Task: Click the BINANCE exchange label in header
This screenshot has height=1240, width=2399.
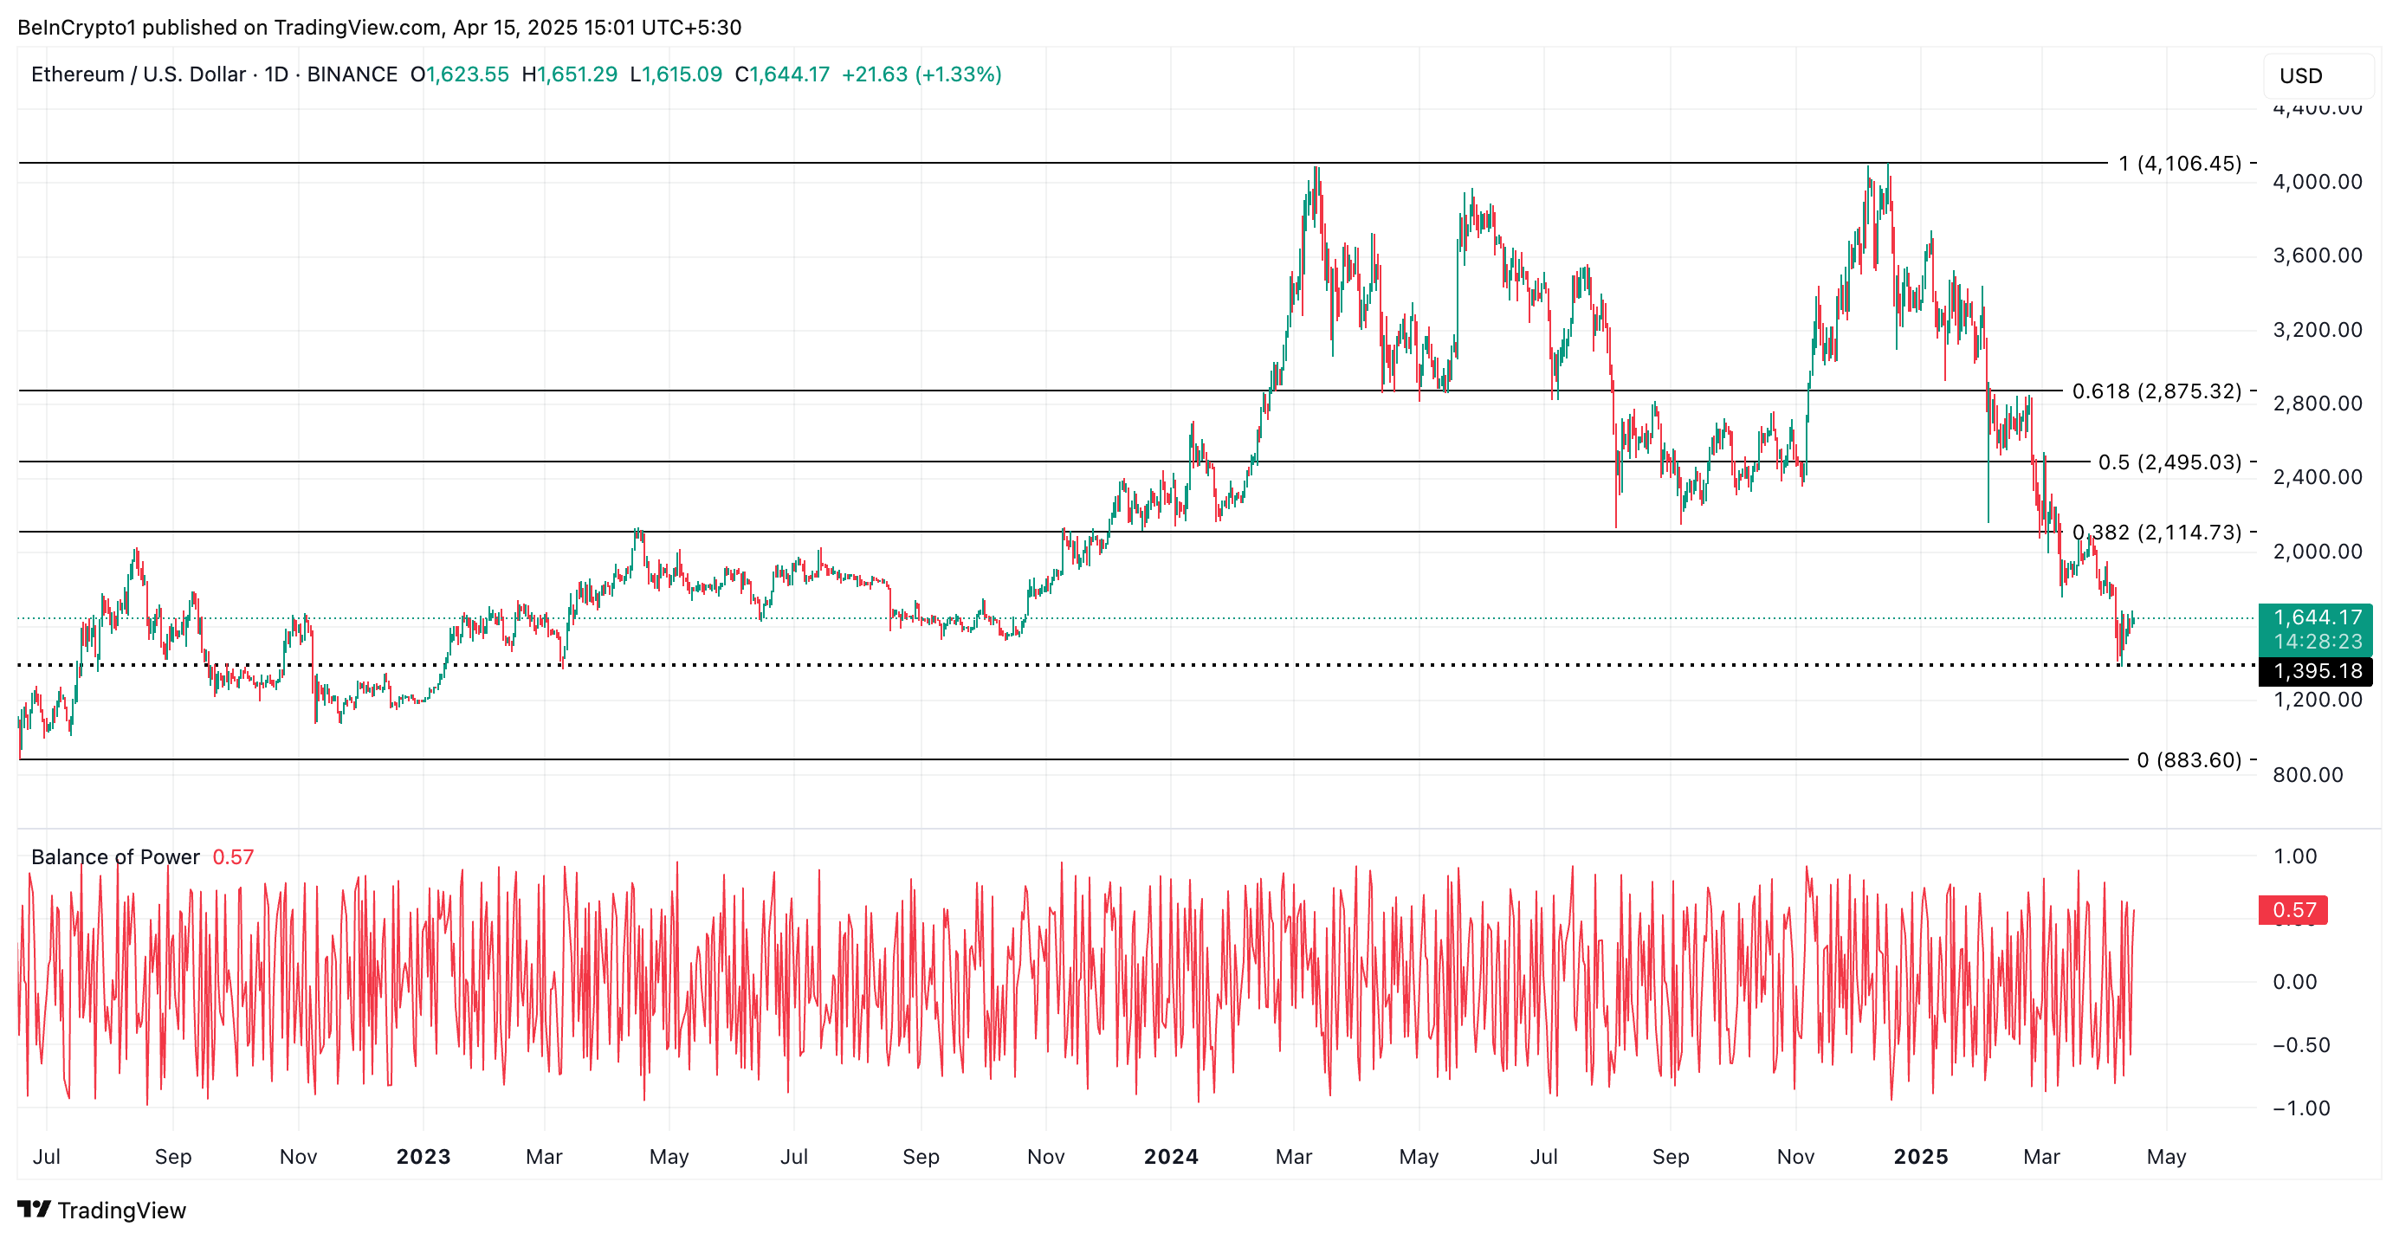Action: [x=352, y=74]
